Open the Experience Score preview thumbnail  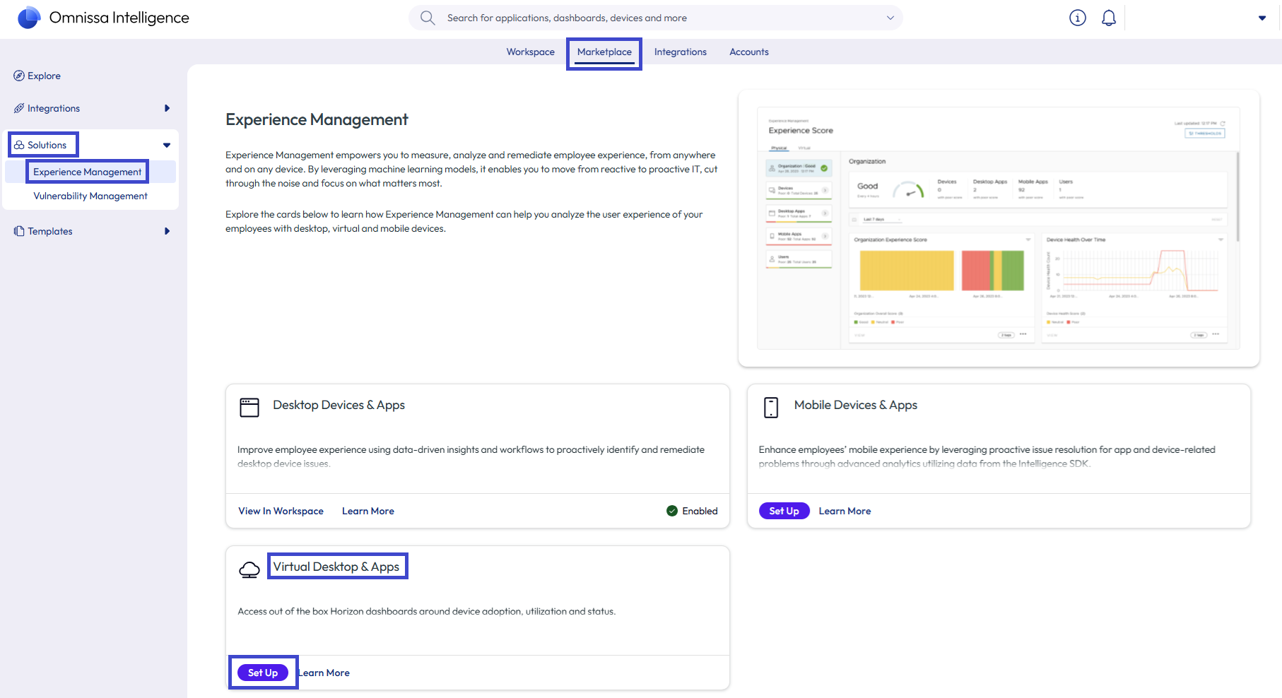pos(999,228)
